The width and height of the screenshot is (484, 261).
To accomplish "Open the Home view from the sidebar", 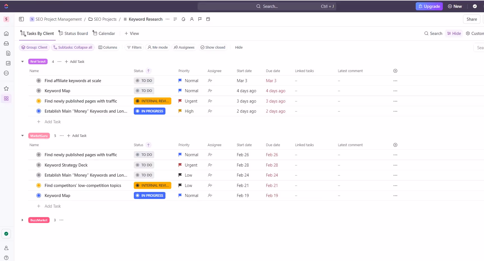I will pyautogui.click(x=6, y=34).
